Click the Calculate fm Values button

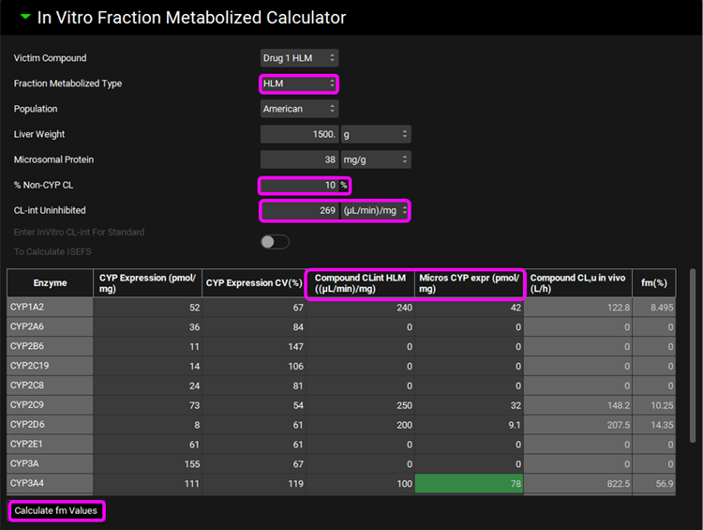tap(55, 511)
